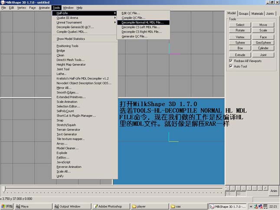
Task: Click the last-frame animation button
Action: pyautogui.click(x=260, y=188)
